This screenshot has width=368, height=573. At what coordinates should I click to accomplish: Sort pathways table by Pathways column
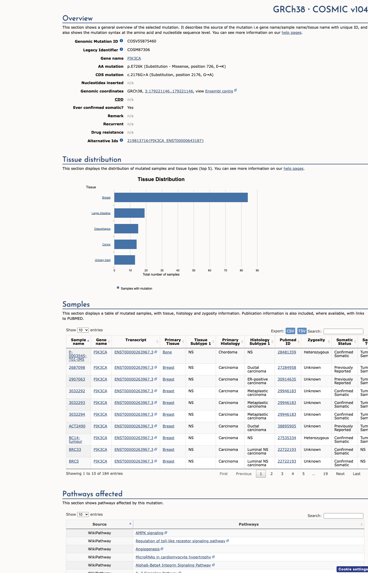point(249,524)
